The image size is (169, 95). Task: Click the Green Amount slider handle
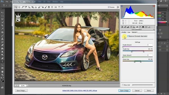(x=123, y=57)
